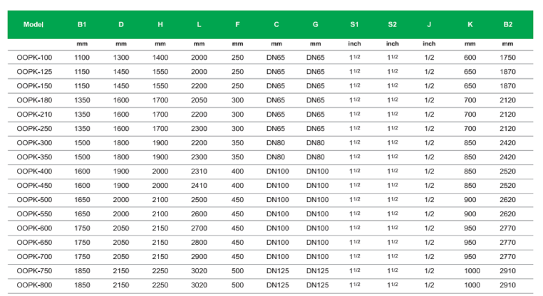Screen dimensions: 543x296
Task: Select the OOPK-800 model name
Action: tap(34, 285)
